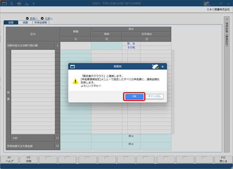Open help with F1 ヘルプ button

coord(10,160)
